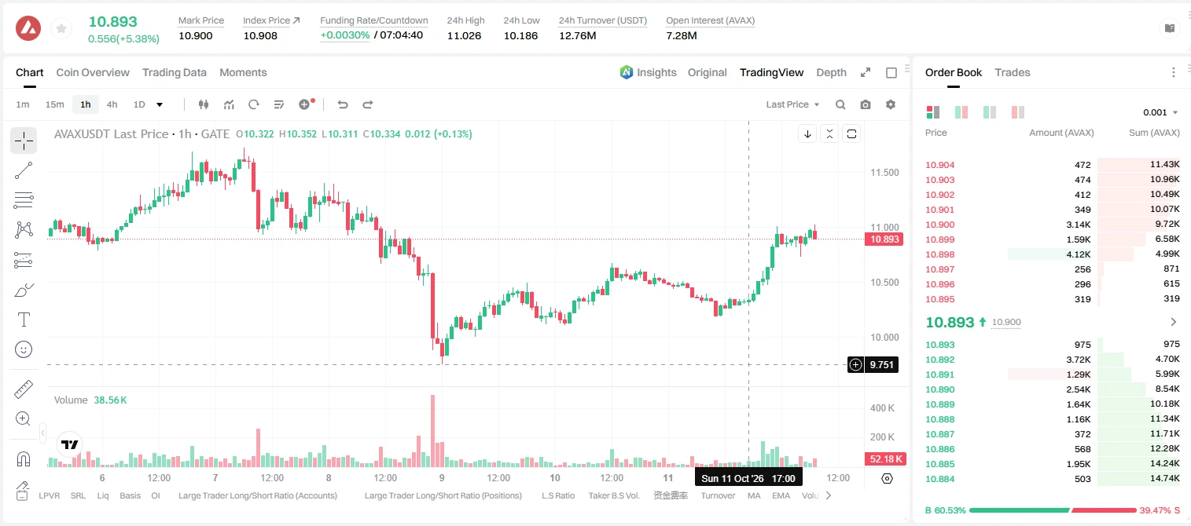The height and width of the screenshot is (526, 1191).
Task: Select the ruler measure tool
Action: (24, 389)
